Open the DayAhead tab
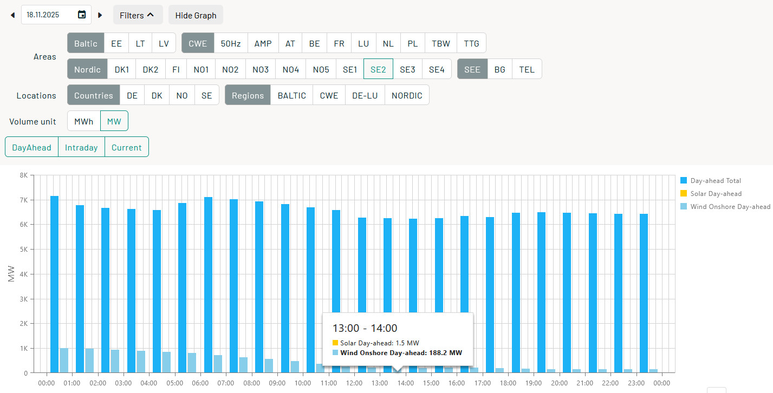Viewport: 773px width, 393px height. click(x=31, y=147)
